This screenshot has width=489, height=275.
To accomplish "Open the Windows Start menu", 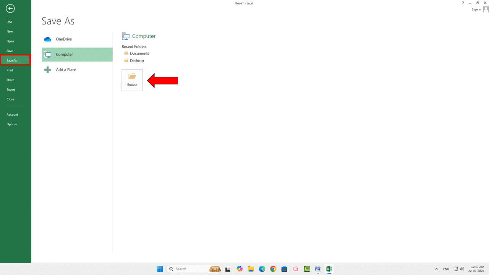I will (x=160, y=269).
